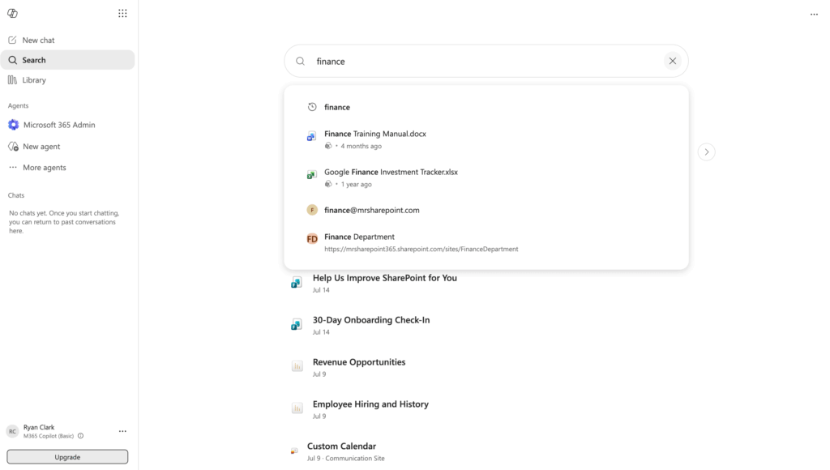Open Google Finance Investment Tracker.xlsx

pyautogui.click(x=486, y=177)
